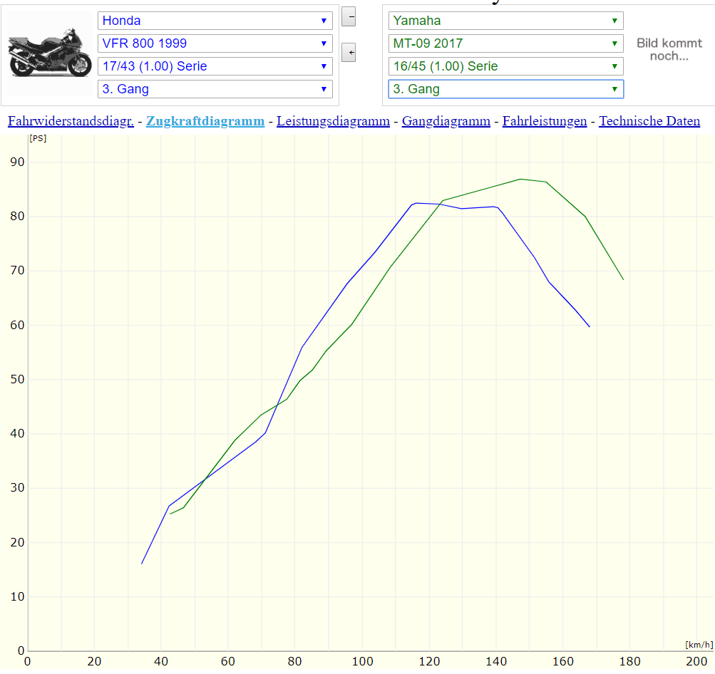Screen dimensions: 715x674
Task: Open the Yamaha manufacturer dropdown
Action: coord(505,21)
